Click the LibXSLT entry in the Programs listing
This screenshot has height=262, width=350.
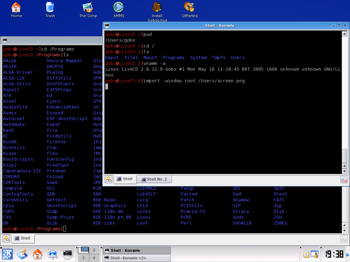pos(147,194)
